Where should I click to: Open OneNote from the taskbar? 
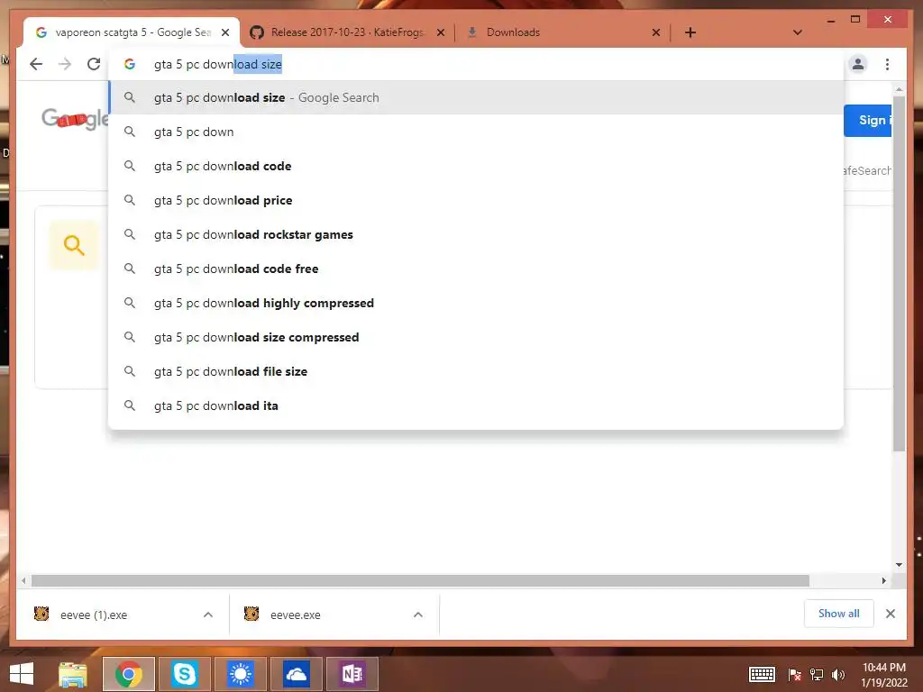(x=352, y=674)
